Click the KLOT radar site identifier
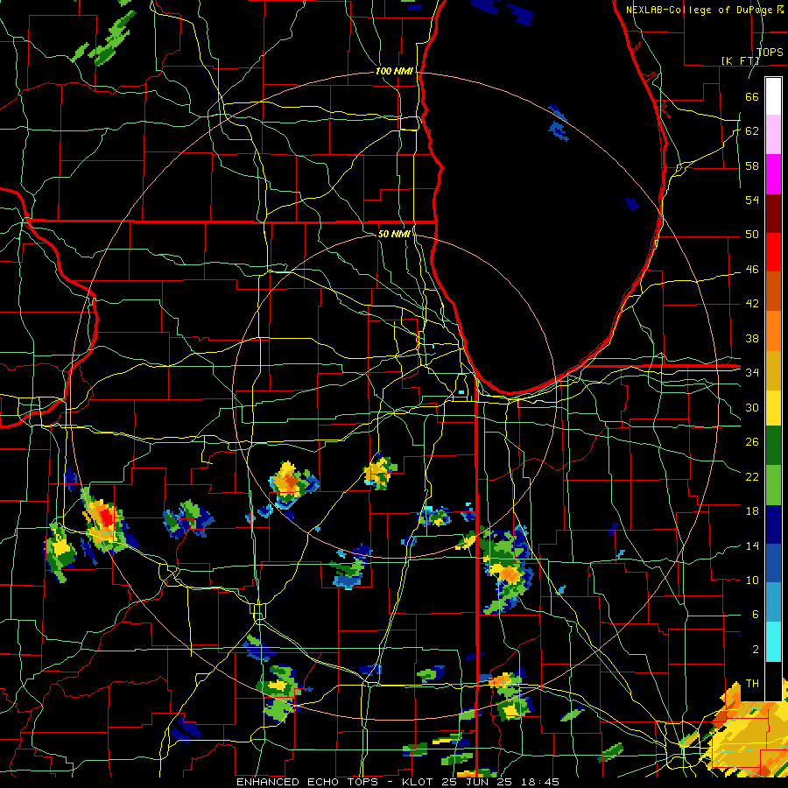The width and height of the screenshot is (788, 788). 419,782
